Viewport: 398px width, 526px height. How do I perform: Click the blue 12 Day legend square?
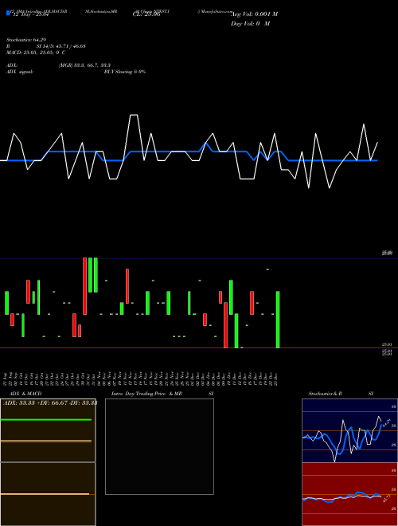(8, 14)
